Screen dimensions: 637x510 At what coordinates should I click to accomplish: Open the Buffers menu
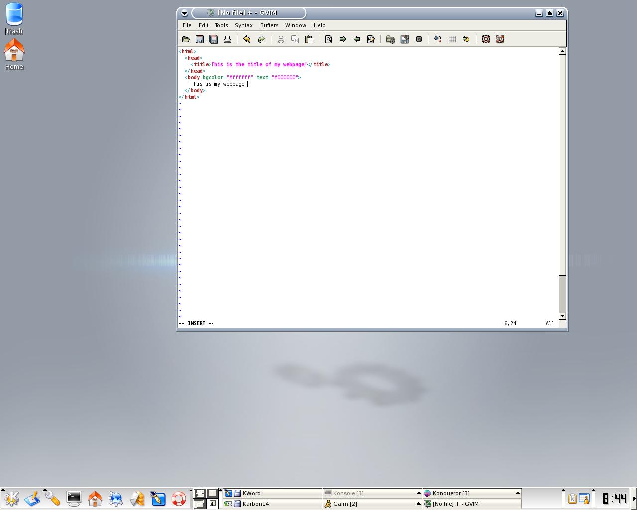point(269,25)
